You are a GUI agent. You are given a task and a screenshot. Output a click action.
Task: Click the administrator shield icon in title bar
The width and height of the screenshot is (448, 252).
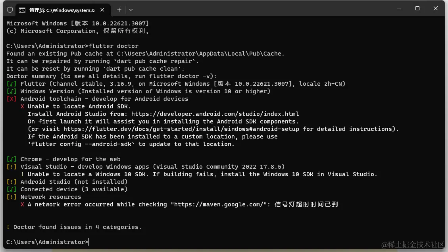click(x=10, y=10)
